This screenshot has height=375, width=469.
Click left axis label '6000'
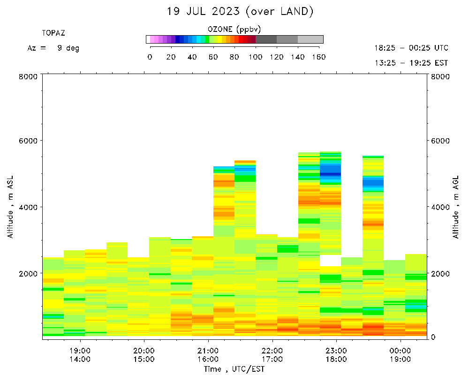point(29,141)
